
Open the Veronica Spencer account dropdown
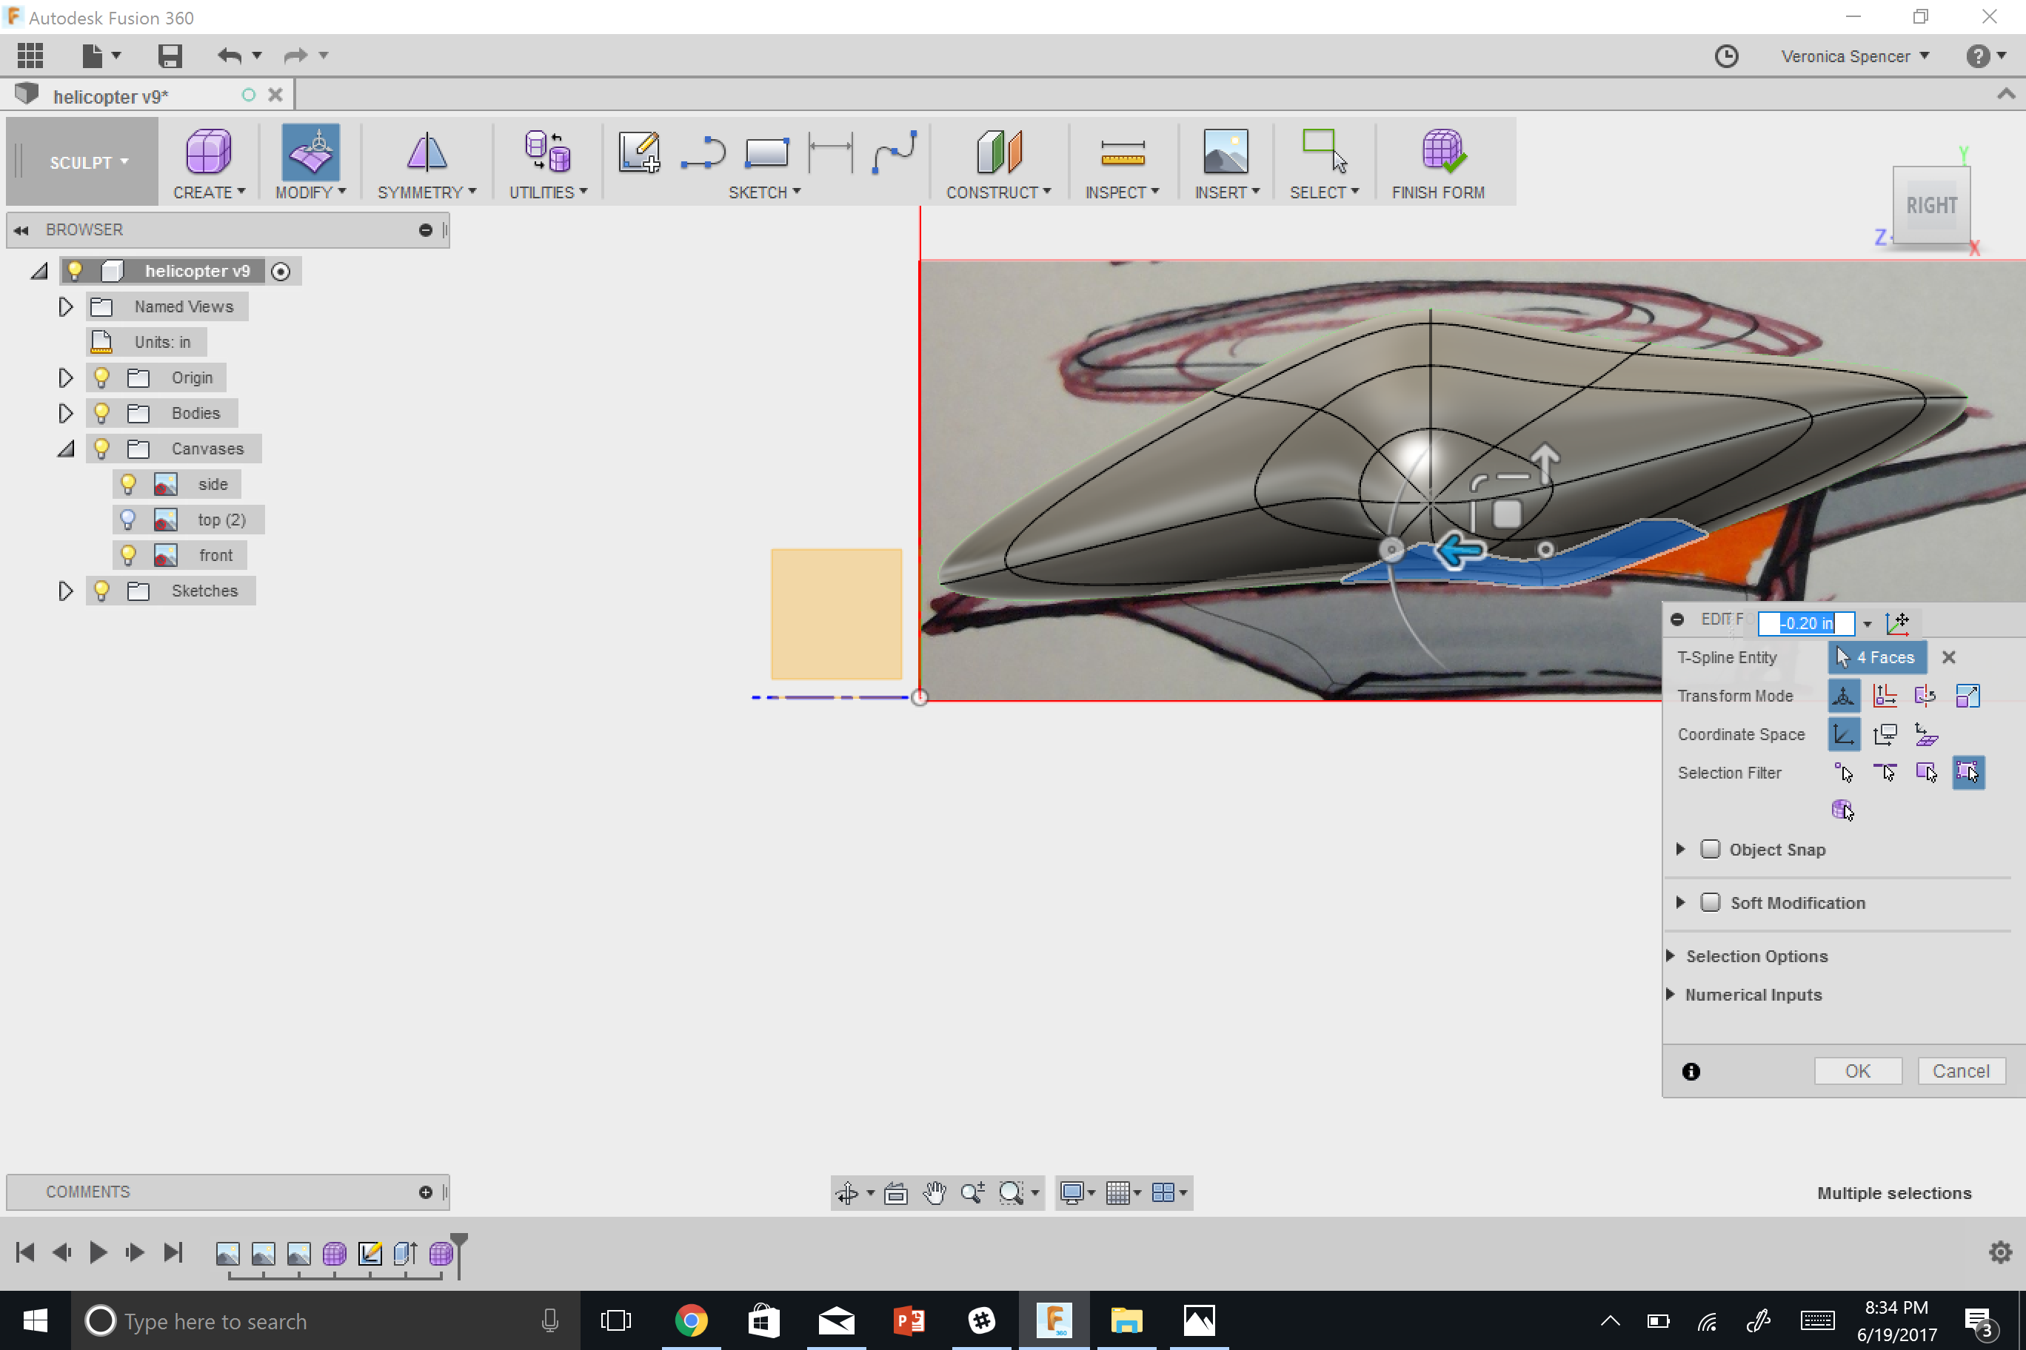point(1855,57)
